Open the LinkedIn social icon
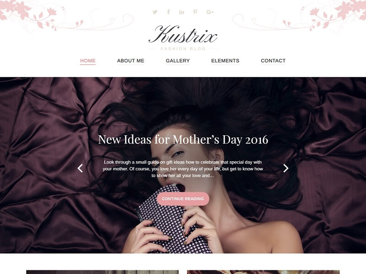The height and width of the screenshot is (274, 366). coord(182,12)
